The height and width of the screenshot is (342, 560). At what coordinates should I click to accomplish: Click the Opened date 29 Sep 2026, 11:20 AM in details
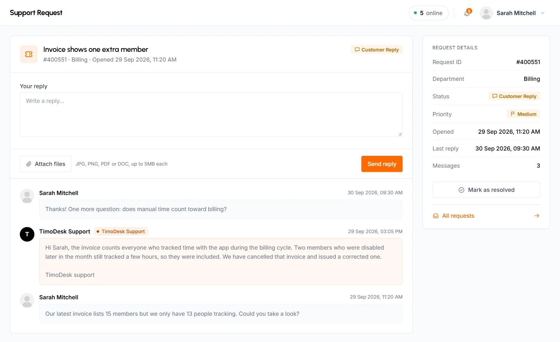(x=509, y=132)
